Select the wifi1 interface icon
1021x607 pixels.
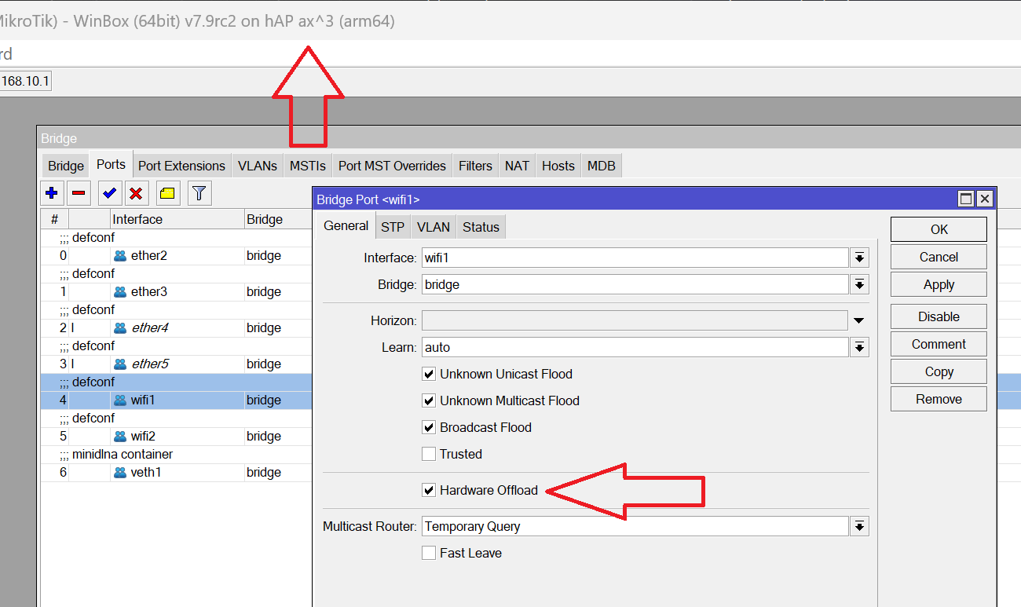[120, 400]
